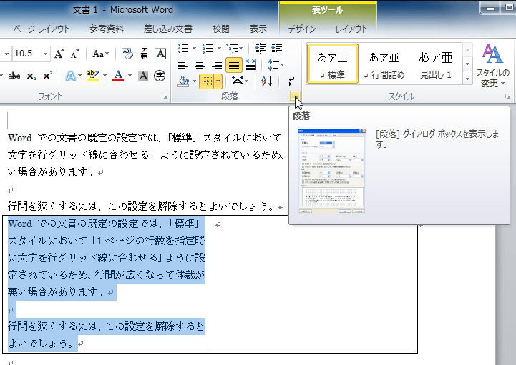Apply superscript formatting
This screenshot has height=365, width=516.
47,76
